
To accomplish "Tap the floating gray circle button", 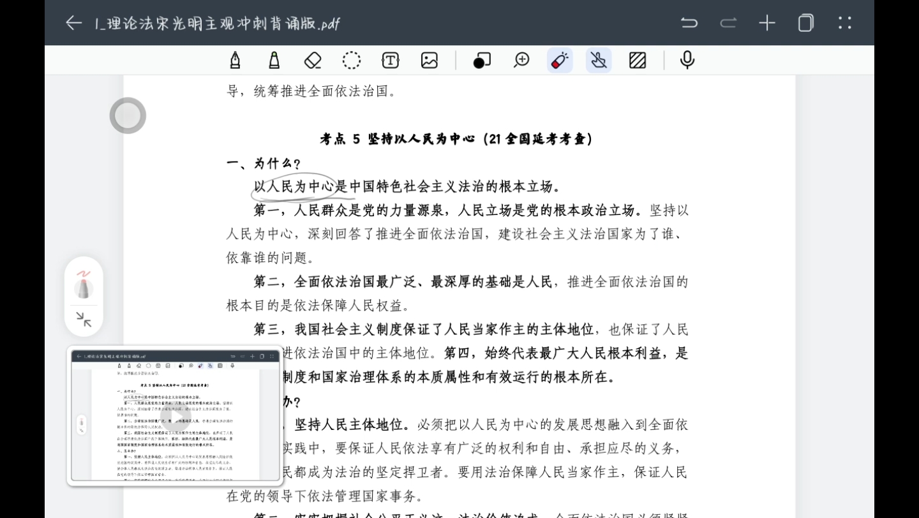I will pos(128,115).
